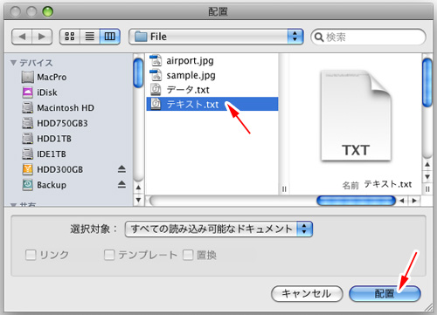Go forward with the right arrow button
The height and width of the screenshot is (315, 437).
tap(42, 37)
